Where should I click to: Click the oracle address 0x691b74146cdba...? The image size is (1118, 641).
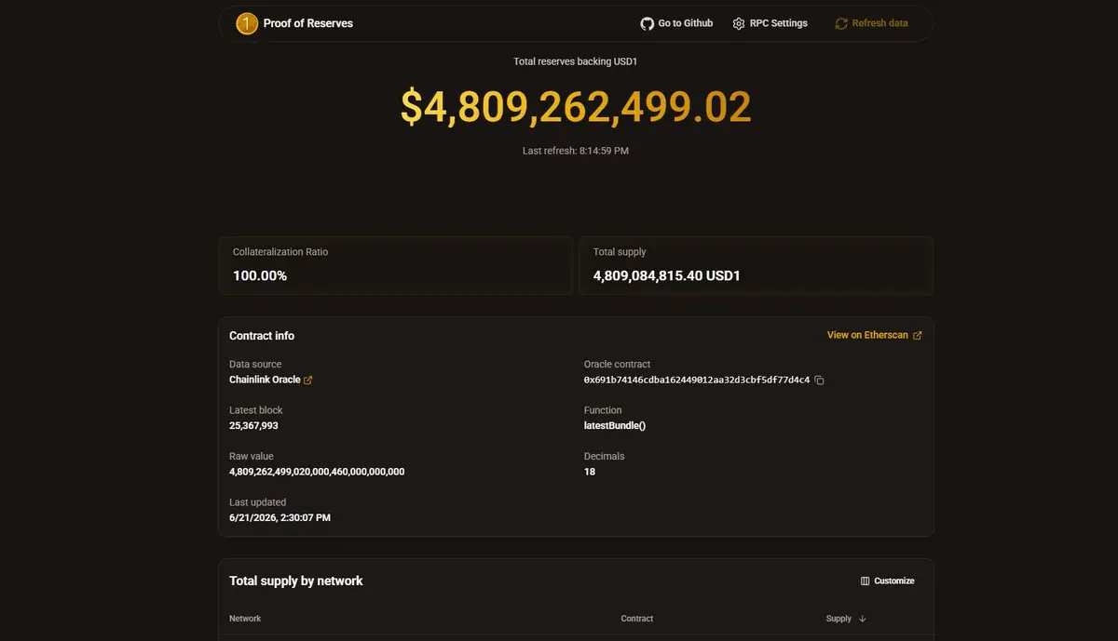pos(697,380)
